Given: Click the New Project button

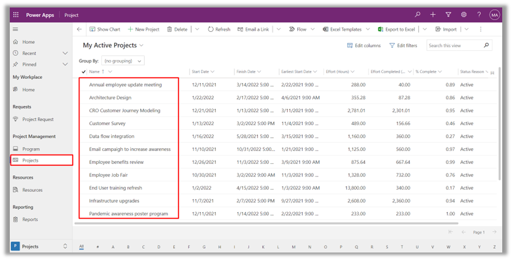Looking at the screenshot, I should pyautogui.click(x=143, y=29).
